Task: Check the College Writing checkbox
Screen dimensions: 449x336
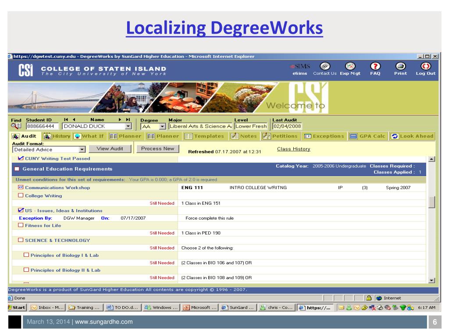Action: [21, 196]
